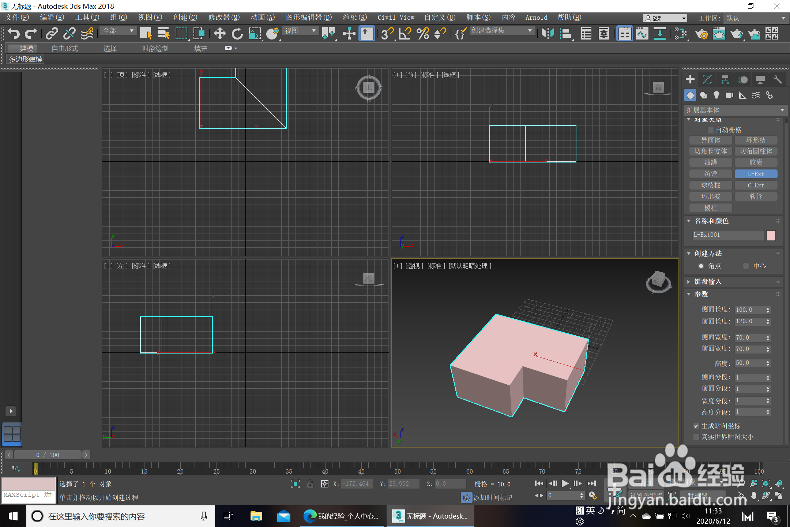Image resolution: width=790 pixels, height=527 pixels.
Task: Click the 油罐 object button
Action: [x=711, y=162]
